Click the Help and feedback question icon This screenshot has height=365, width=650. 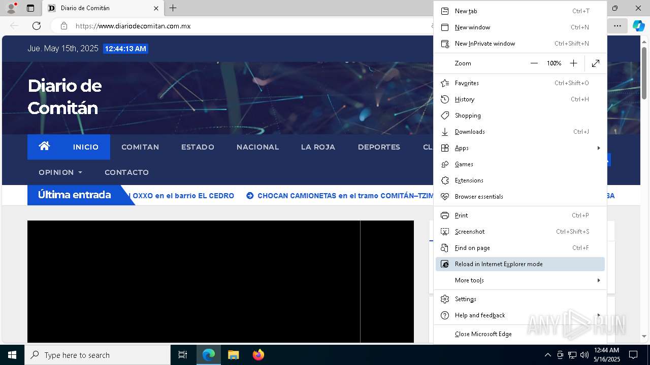click(x=445, y=315)
